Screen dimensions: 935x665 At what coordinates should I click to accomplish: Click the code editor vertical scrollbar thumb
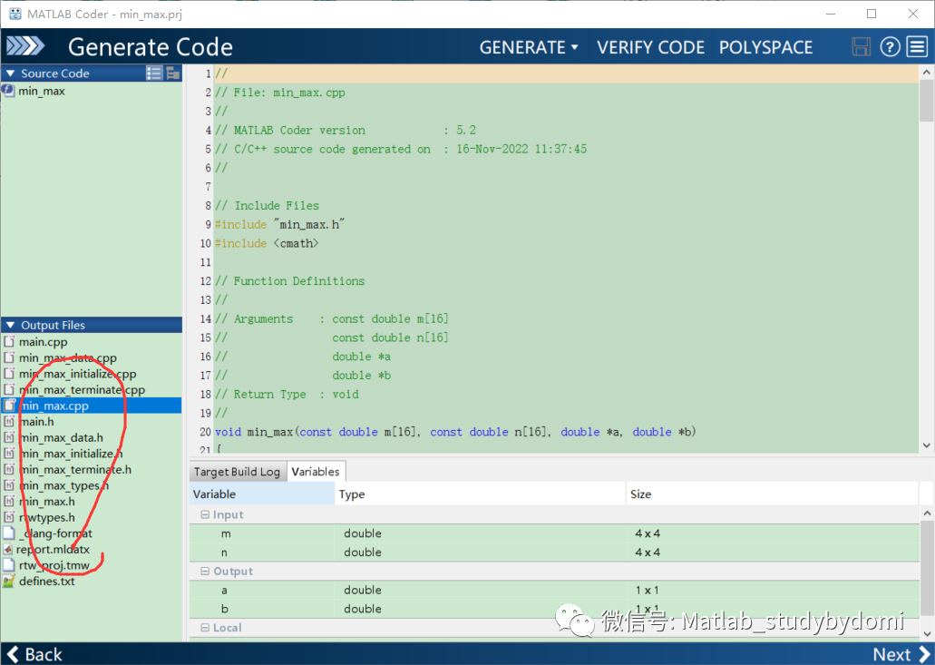point(926,100)
